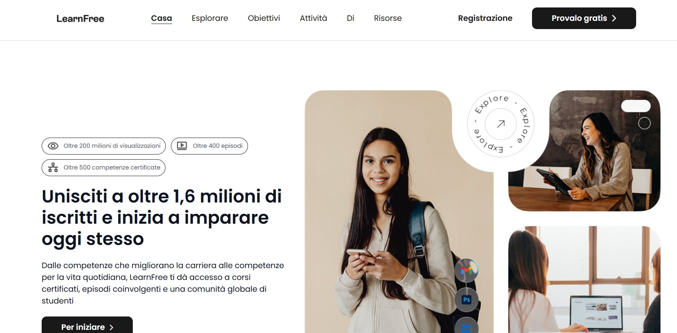677x333 pixels.
Task: Navigate to Risorse
Action: (x=388, y=18)
